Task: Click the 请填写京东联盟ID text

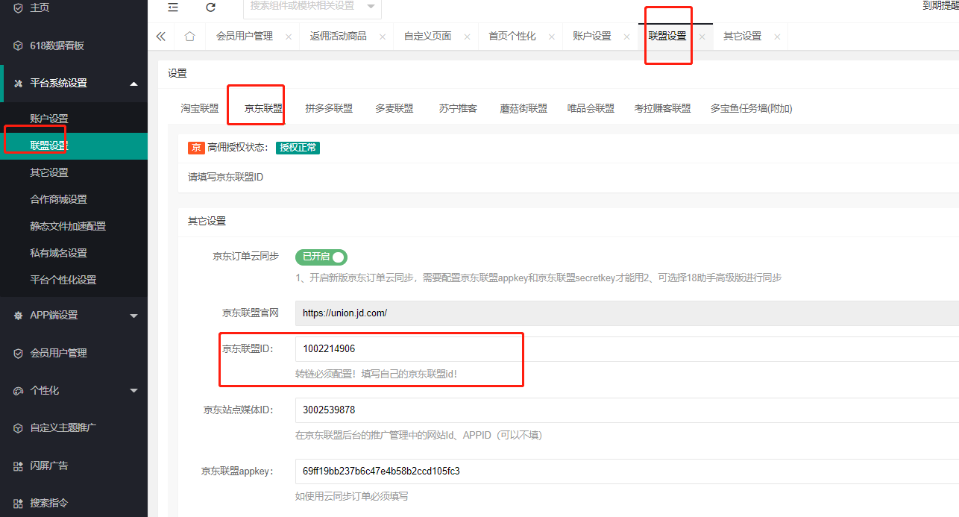Action: [x=225, y=178]
